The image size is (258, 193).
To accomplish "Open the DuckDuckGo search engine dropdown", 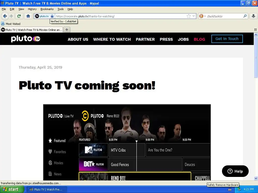I will click(x=205, y=16).
